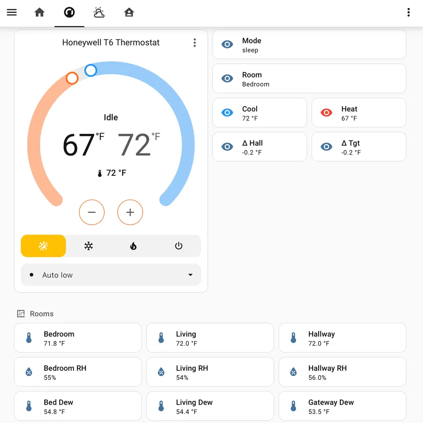This screenshot has width=423, height=423.
Task: Click the Living thermometer icon
Action: (x=161, y=338)
